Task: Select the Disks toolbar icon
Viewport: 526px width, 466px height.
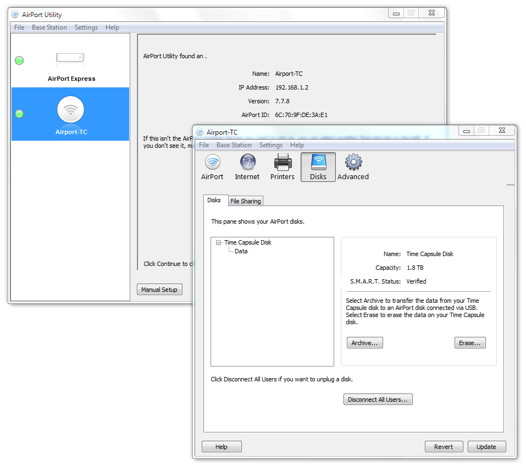Action: point(318,167)
